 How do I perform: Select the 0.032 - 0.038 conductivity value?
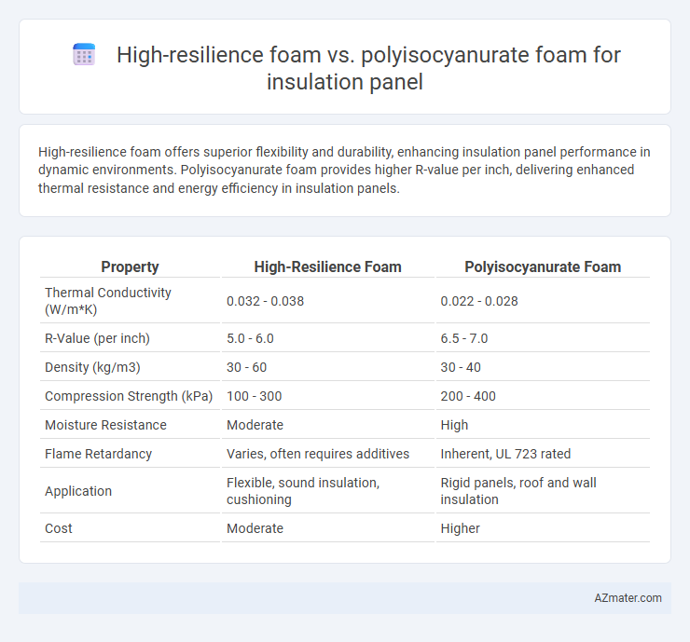(x=265, y=301)
